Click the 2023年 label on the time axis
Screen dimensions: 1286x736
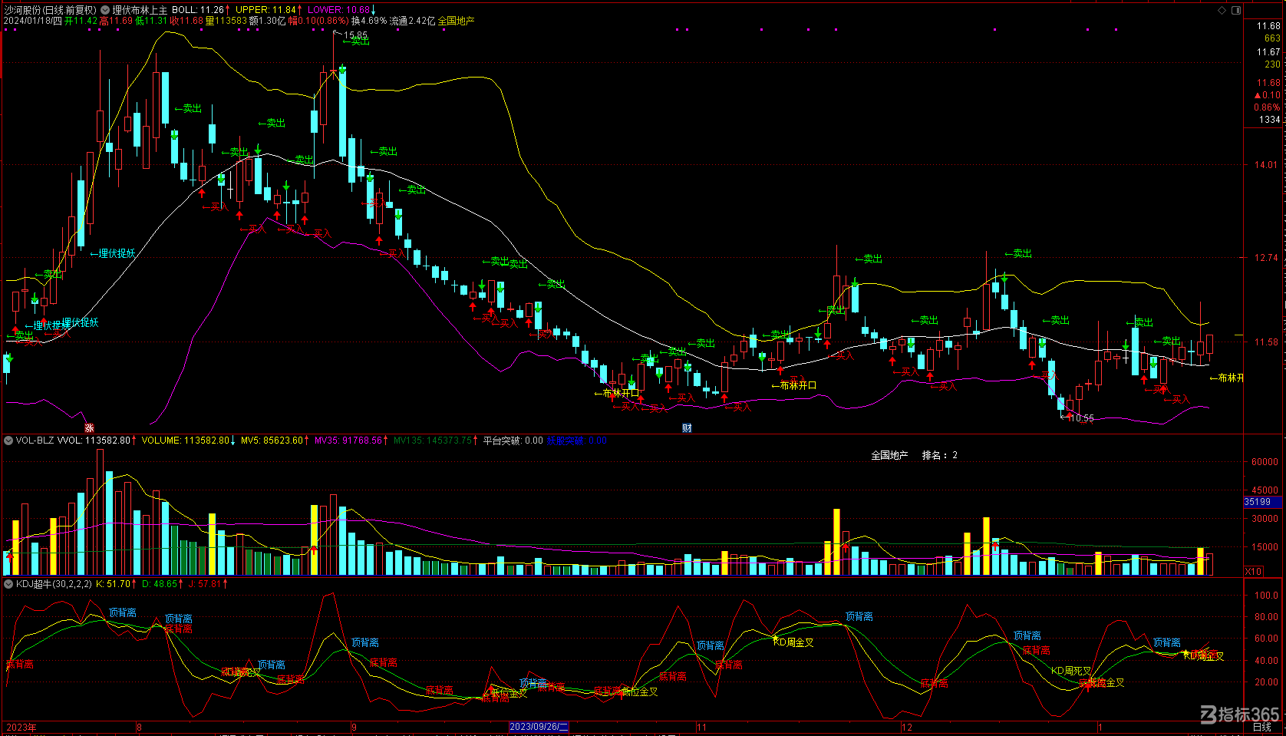point(21,727)
